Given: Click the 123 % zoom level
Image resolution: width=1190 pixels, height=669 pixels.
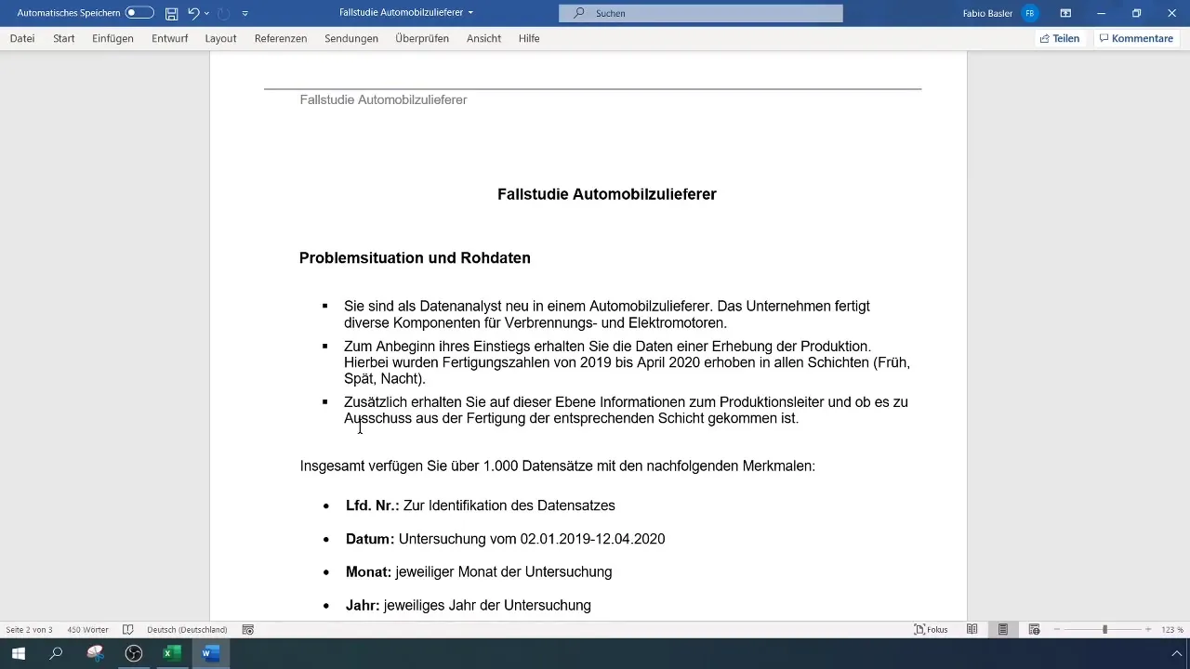Looking at the screenshot, I should tap(1172, 629).
